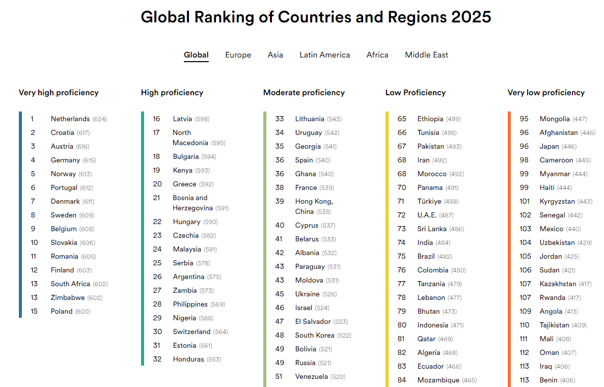Click the Japan ranking entry
604x387 pixels.
550,146
